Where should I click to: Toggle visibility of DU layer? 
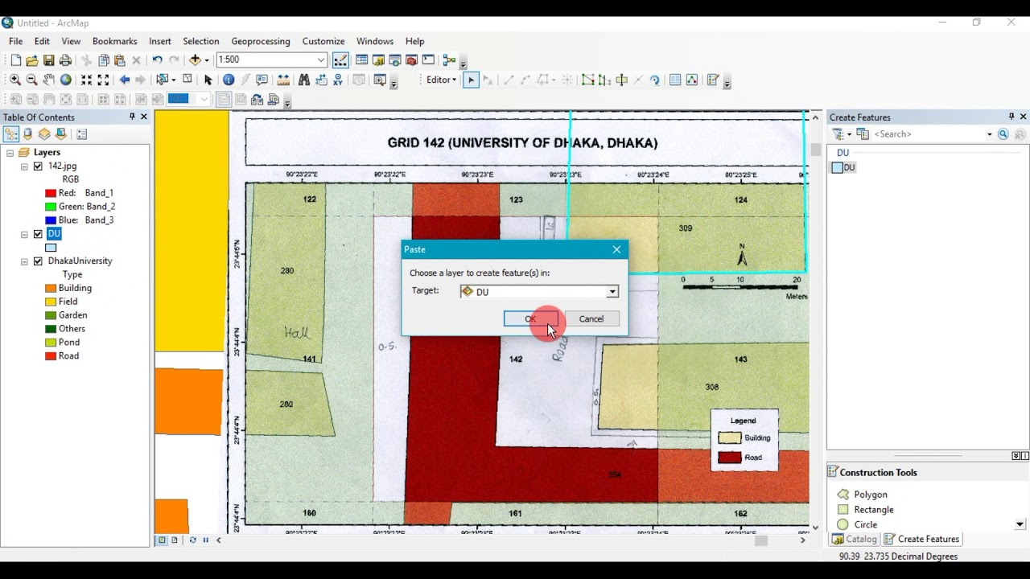click(x=38, y=234)
